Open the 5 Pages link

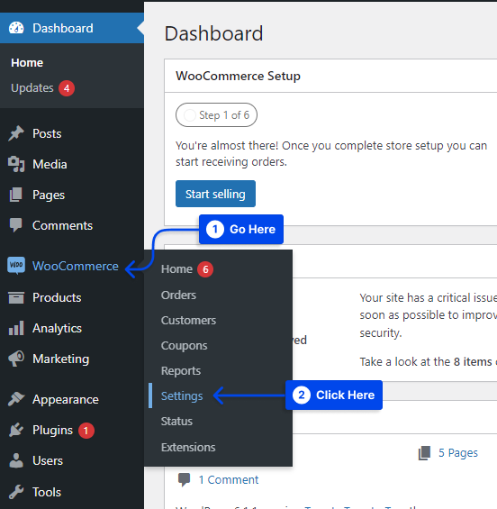coord(458,453)
